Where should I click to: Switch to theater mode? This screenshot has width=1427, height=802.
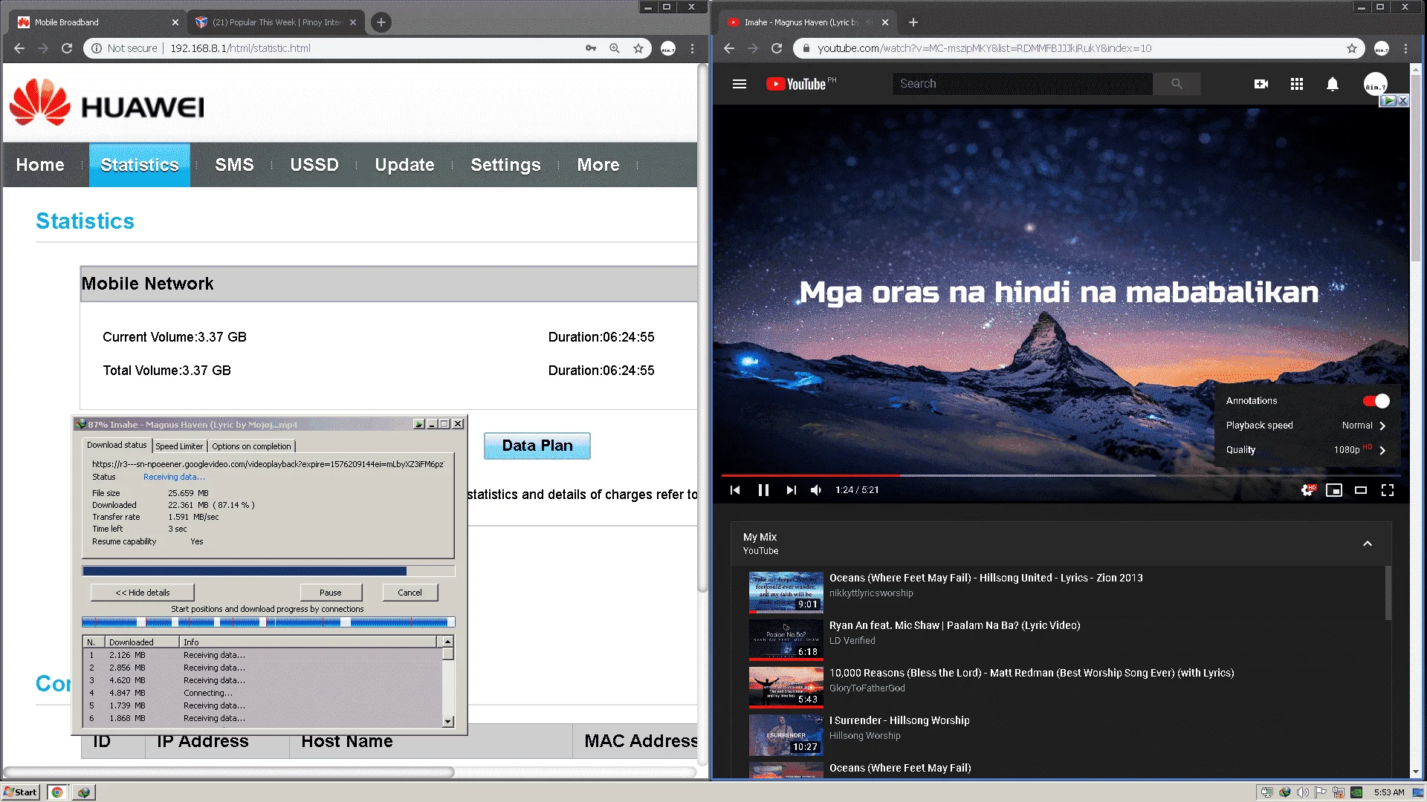(x=1361, y=490)
